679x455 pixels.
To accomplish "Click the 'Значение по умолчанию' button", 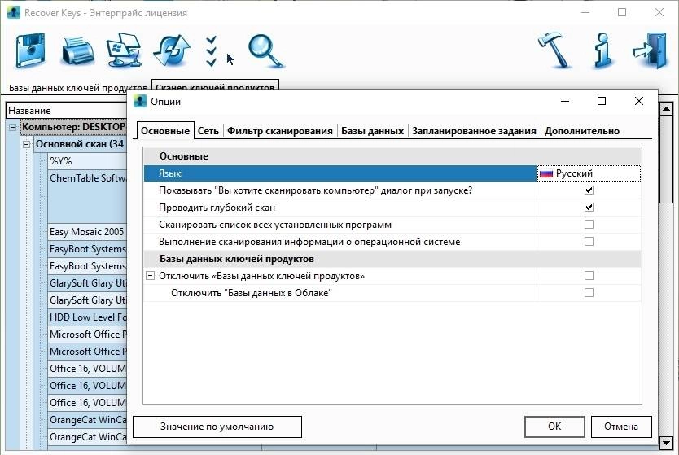I will tap(217, 427).
